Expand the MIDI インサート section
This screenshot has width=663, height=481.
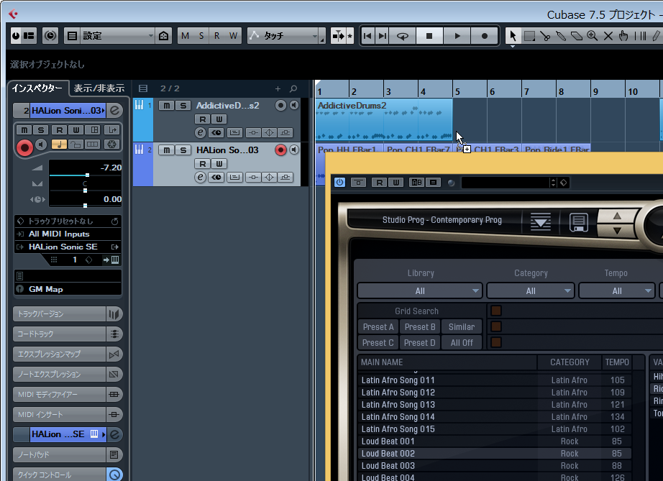pos(60,415)
